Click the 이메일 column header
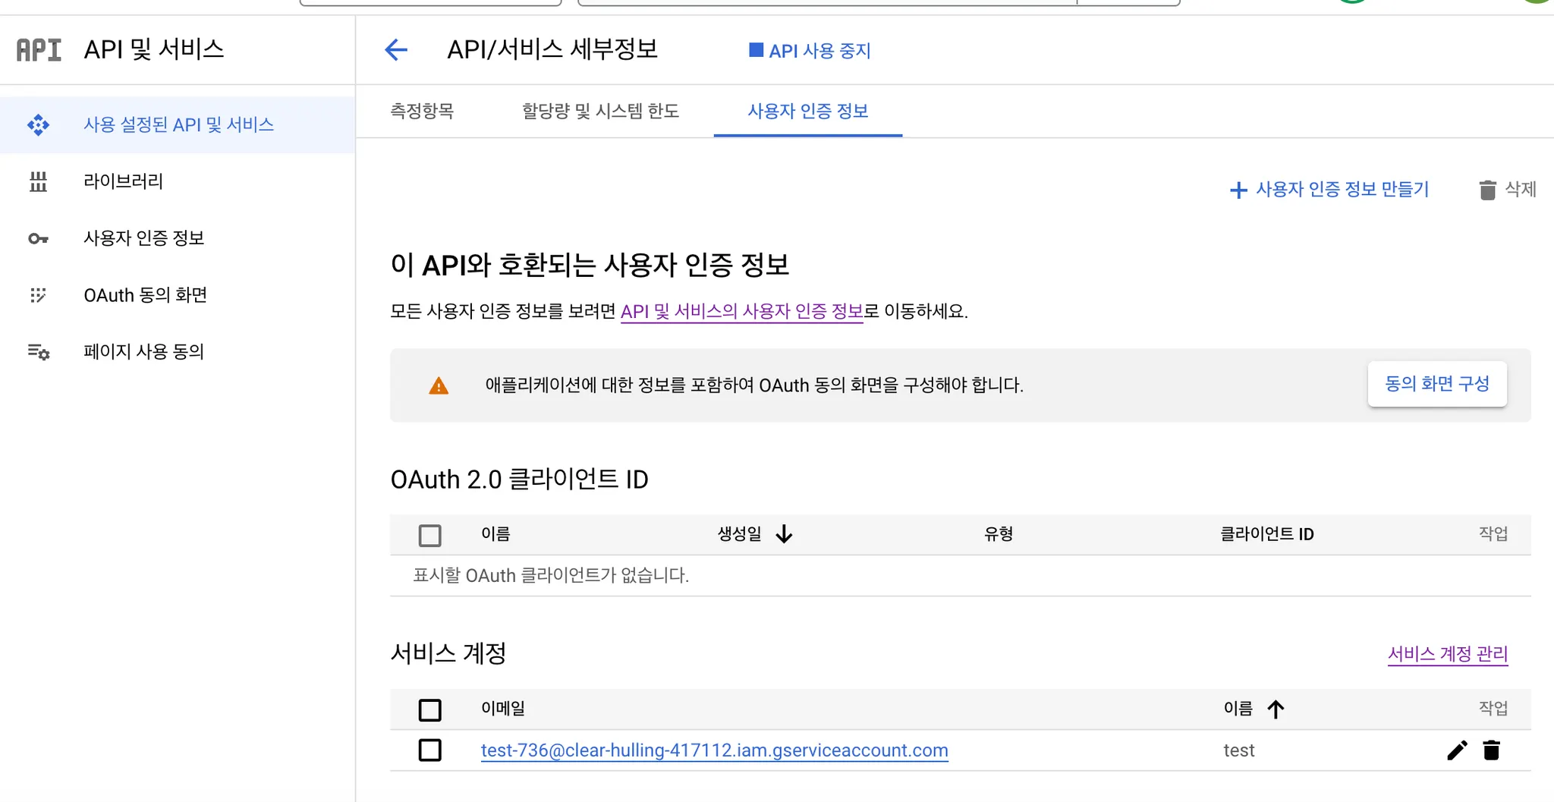1554x802 pixels. tap(503, 709)
